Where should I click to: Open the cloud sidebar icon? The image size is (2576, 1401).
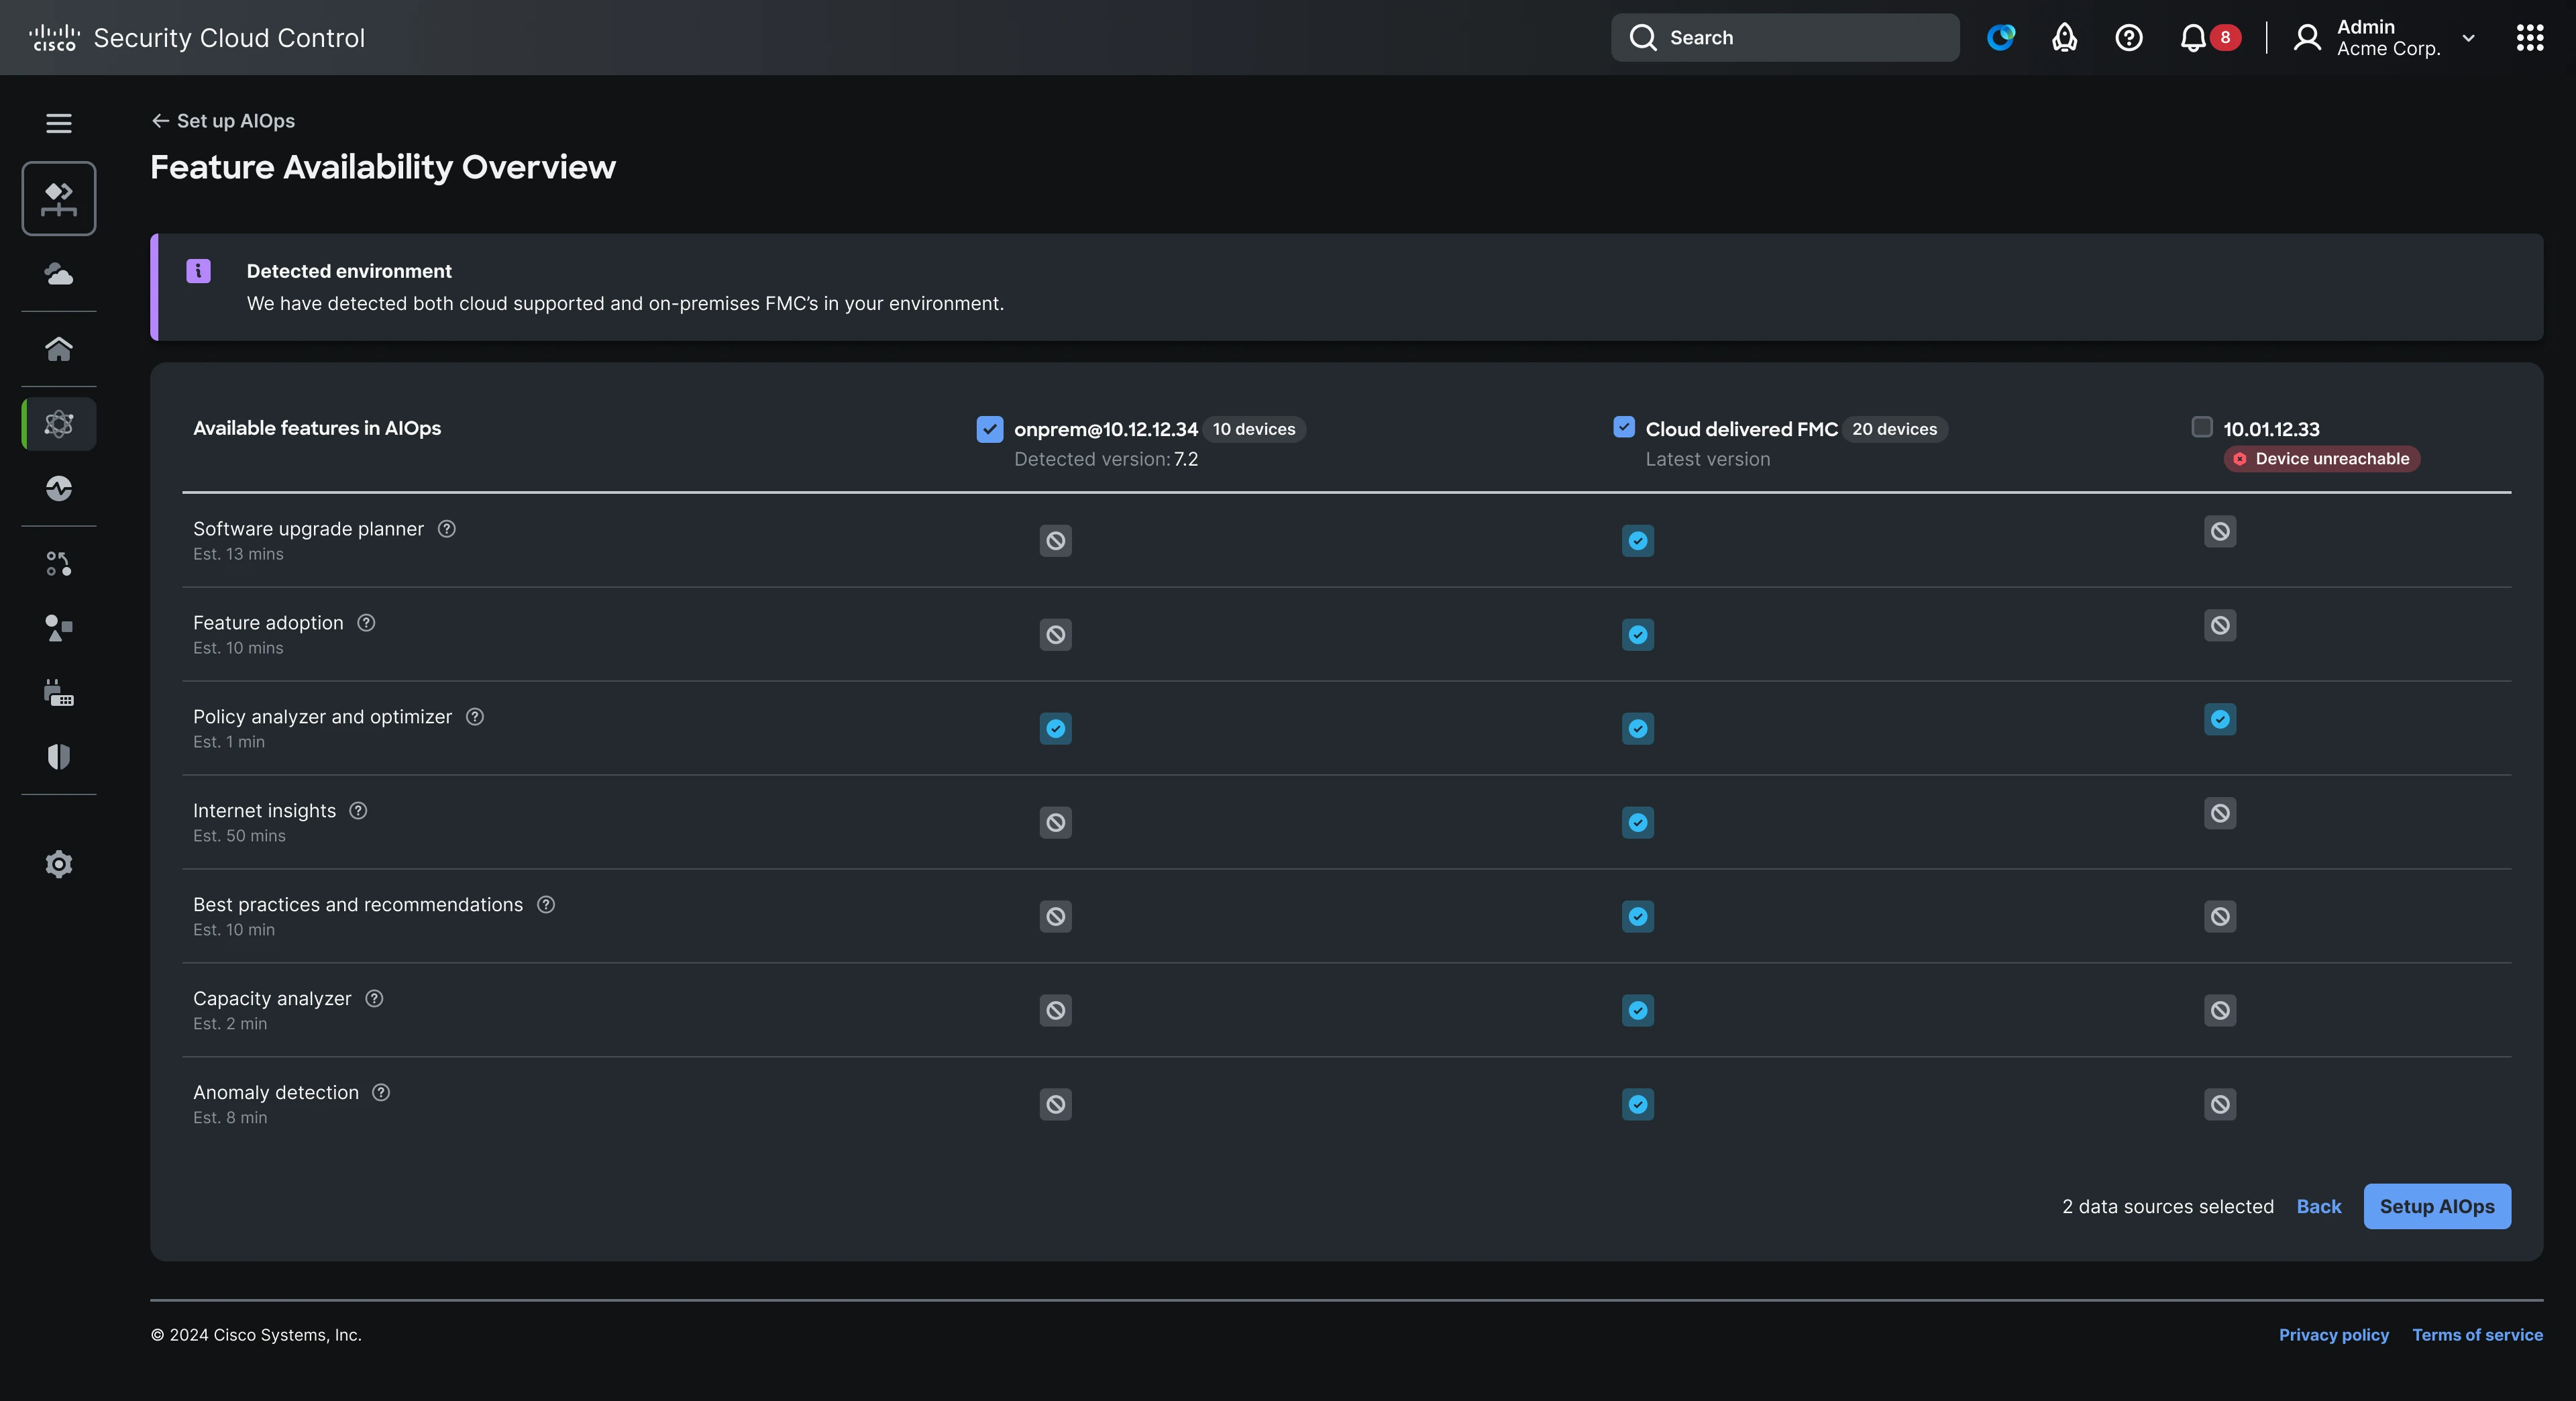coord(59,273)
